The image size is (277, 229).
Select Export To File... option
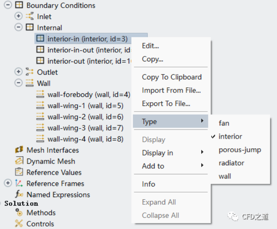tap(166, 103)
